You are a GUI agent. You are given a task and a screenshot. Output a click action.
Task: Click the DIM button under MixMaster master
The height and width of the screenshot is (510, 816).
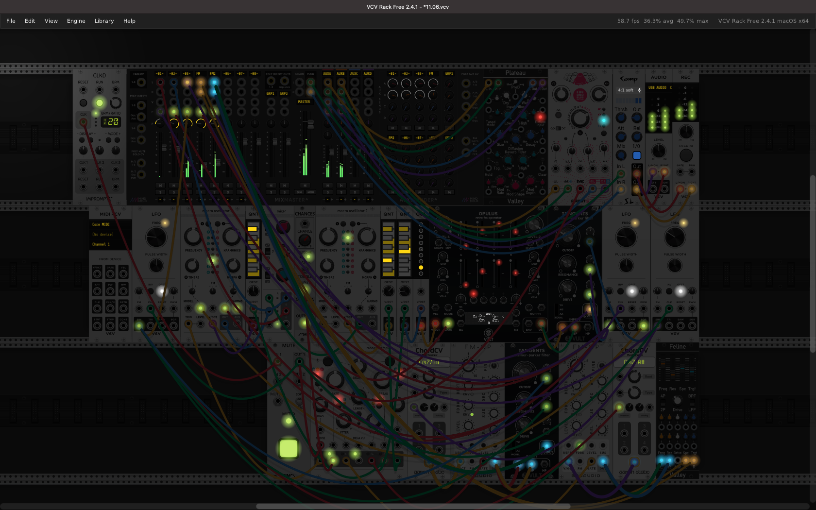point(299,192)
